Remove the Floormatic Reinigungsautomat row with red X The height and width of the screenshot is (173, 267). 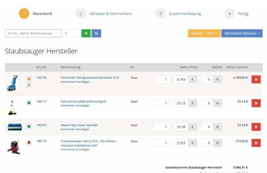click(256, 80)
